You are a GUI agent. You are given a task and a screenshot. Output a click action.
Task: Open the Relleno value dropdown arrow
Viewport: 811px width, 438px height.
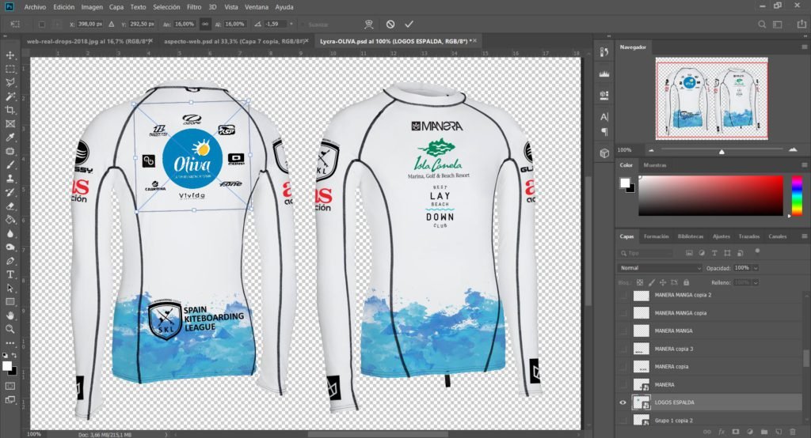click(756, 282)
